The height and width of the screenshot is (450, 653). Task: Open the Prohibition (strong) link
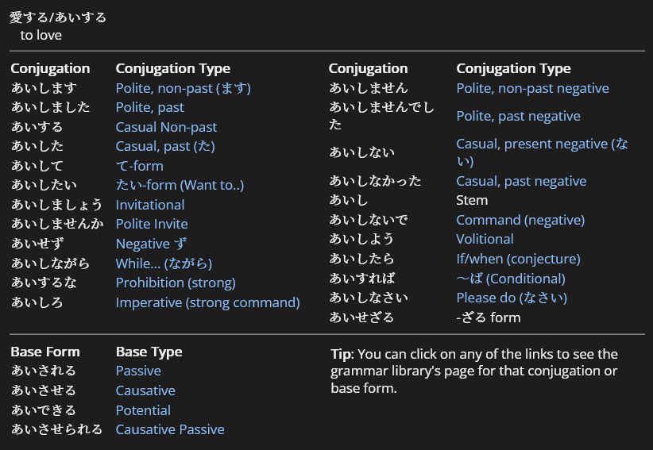click(176, 283)
